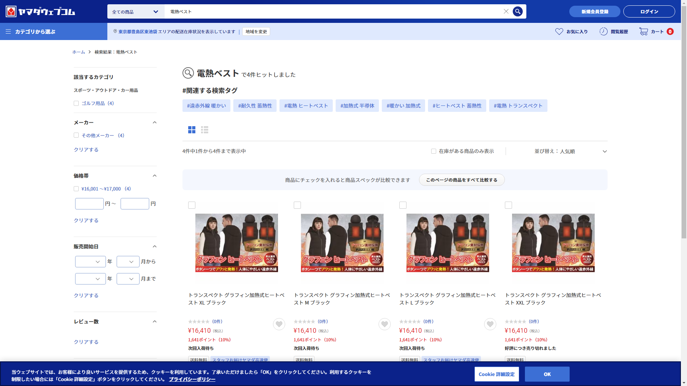This screenshot has height=386, width=687.
Task: Switch to list view layout icon
Action: pos(205,130)
